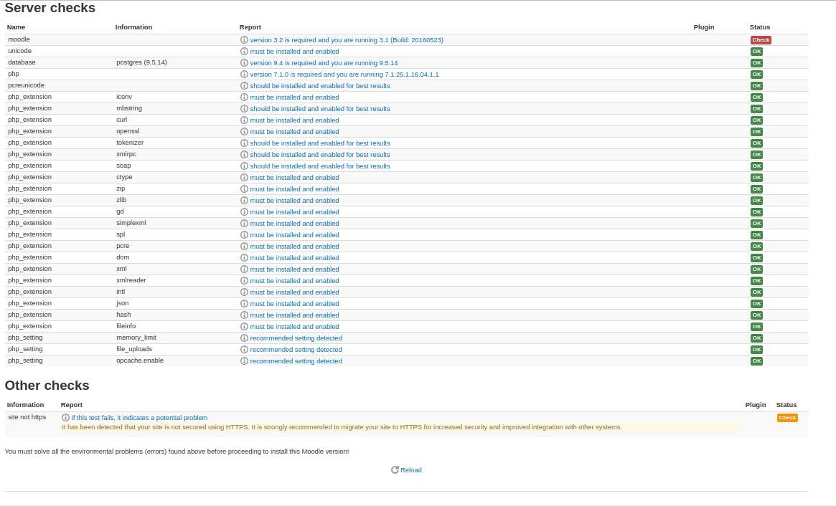The width and height of the screenshot is (836, 506).
Task: Click the 'Server checks' heading
Action: point(50,8)
